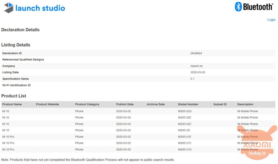Click the Listing Details heading
The width and height of the screenshot is (278, 164).
[16, 45]
